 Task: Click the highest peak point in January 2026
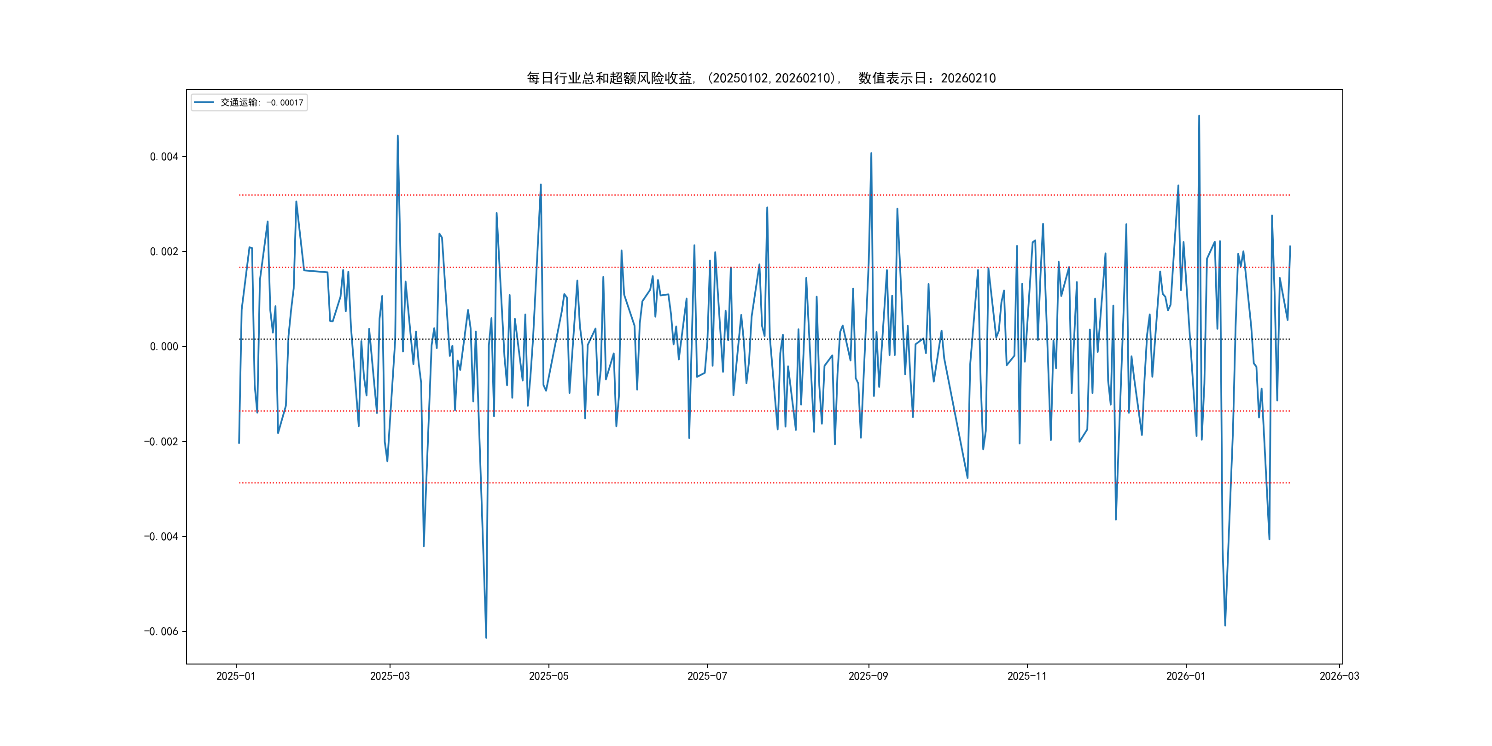[1199, 116]
